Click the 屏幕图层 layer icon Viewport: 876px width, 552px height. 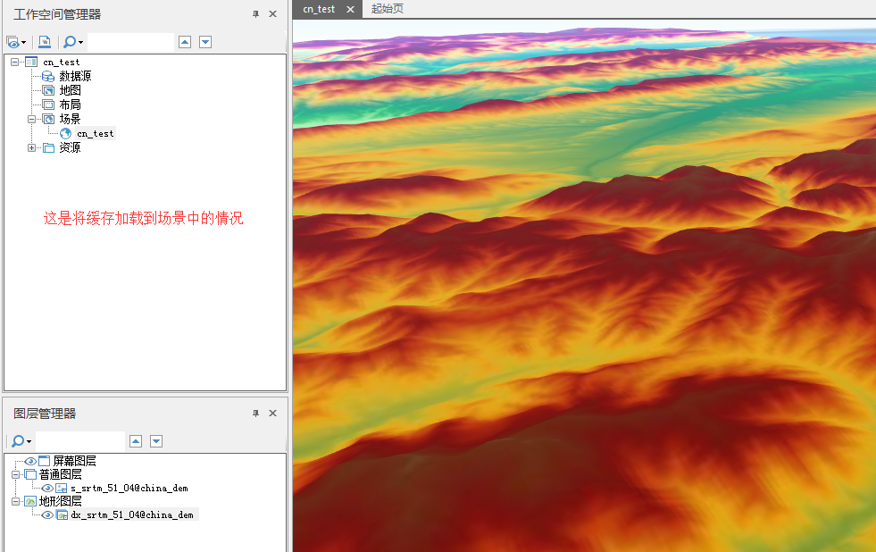tap(44, 461)
